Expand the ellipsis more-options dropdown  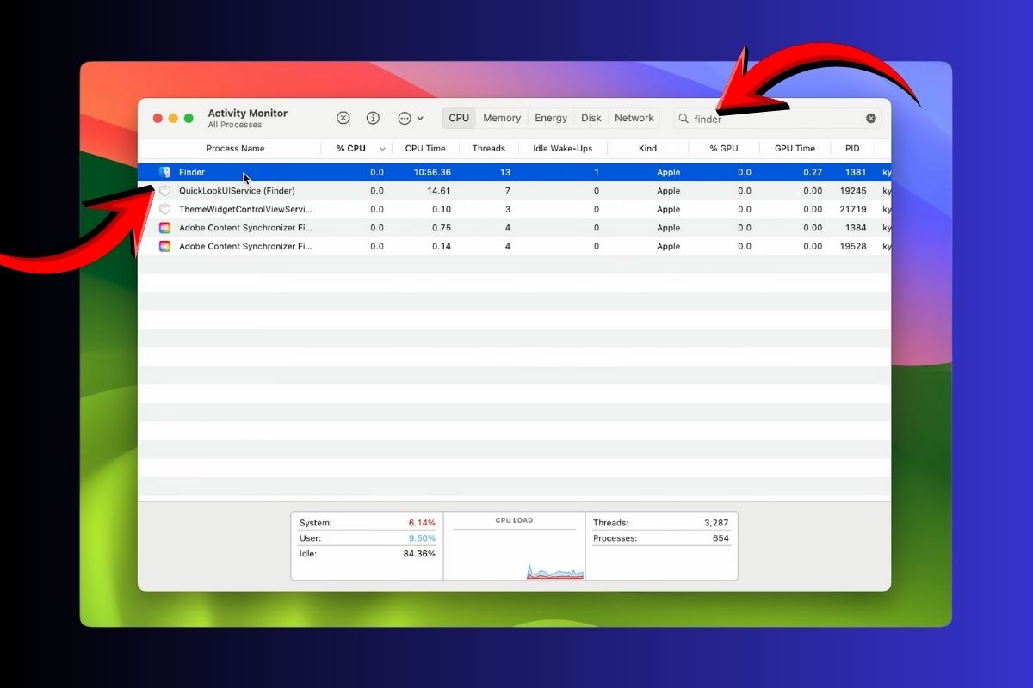tap(410, 118)
